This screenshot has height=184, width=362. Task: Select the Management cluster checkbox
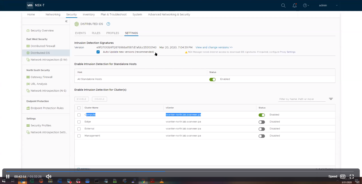point(79,136)
